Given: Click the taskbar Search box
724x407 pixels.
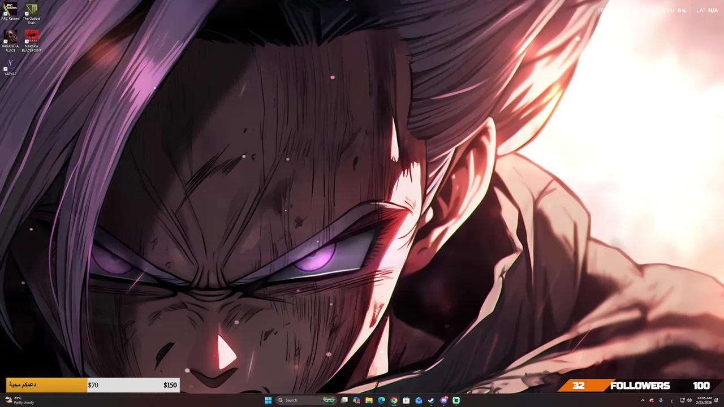Looking at the screenshot, I should point(306,400).
